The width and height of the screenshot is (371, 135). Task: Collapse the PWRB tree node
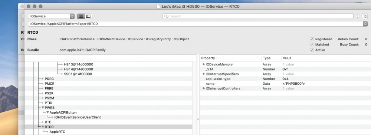(x=43, y=108)
